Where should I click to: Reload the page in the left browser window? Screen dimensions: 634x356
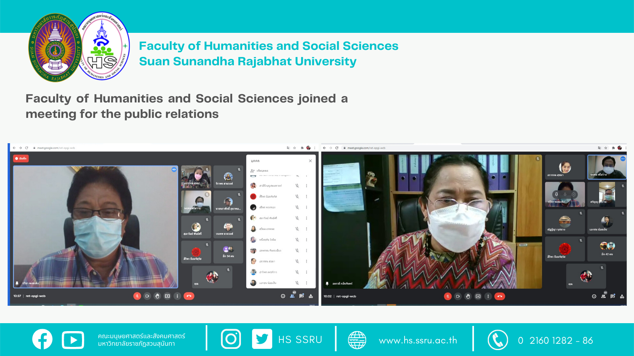(x=27, y=148)
